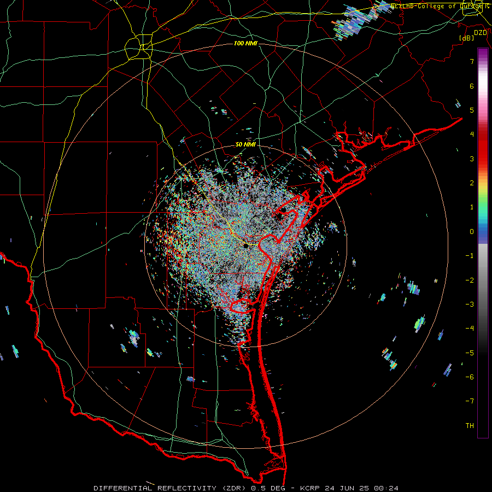Screen dimensions: 492x492
Task: Click the "5" value on the color scale
Action: point(472,110)
